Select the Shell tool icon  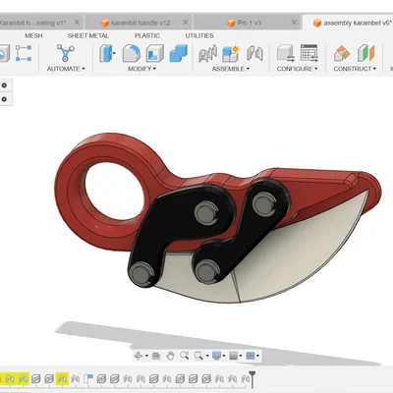155,53
